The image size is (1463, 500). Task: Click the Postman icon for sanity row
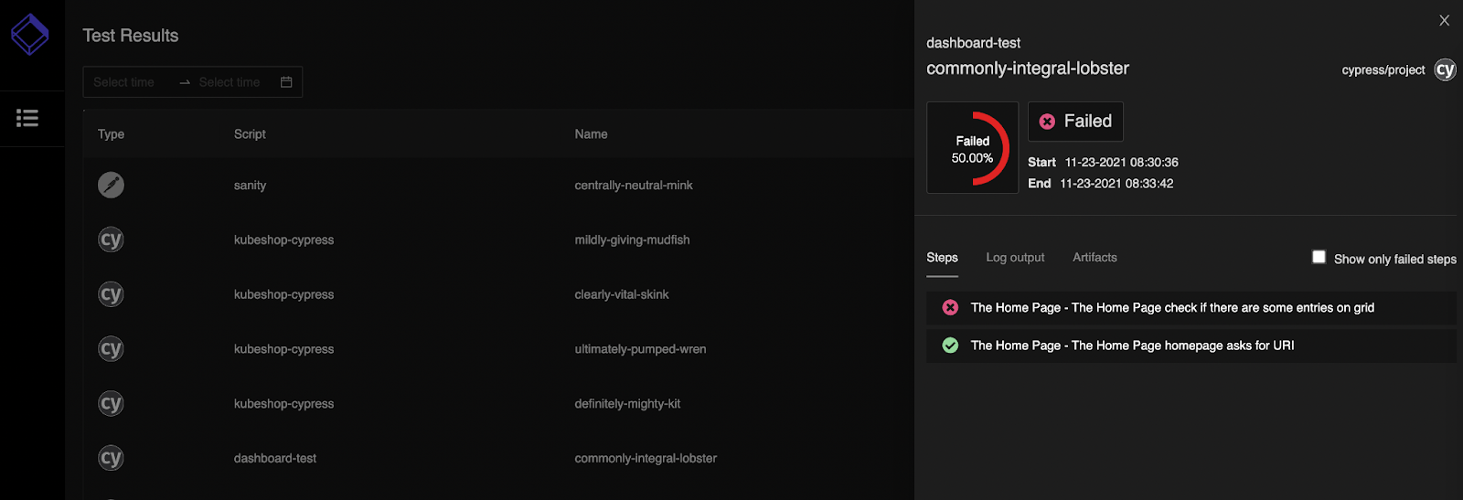(111, 185)
